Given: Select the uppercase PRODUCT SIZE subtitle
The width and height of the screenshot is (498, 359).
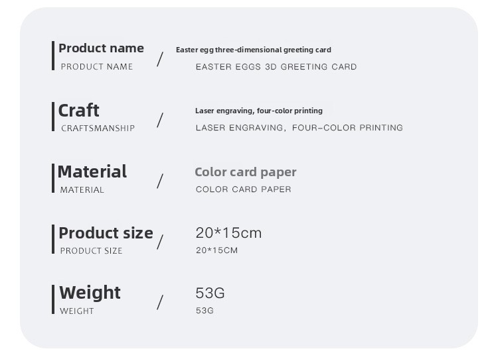Looking at the screenshot, I should tap(91, 251).
